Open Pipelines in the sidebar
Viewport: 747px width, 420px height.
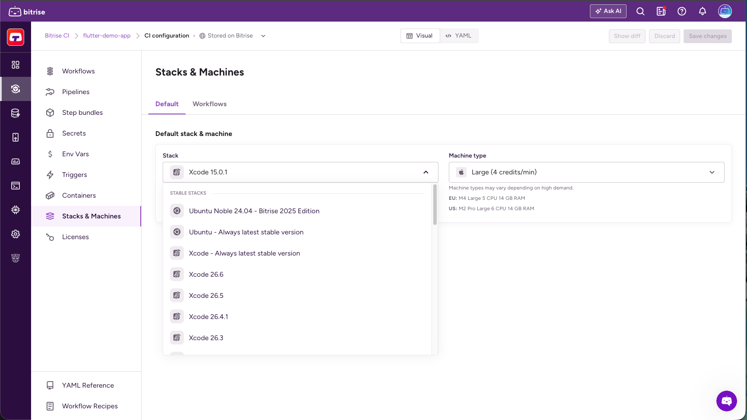click(x=86, y=92)
